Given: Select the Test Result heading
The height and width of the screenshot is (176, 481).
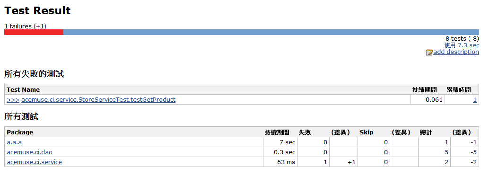Looking at the screenshot, I should click(37, 11).
